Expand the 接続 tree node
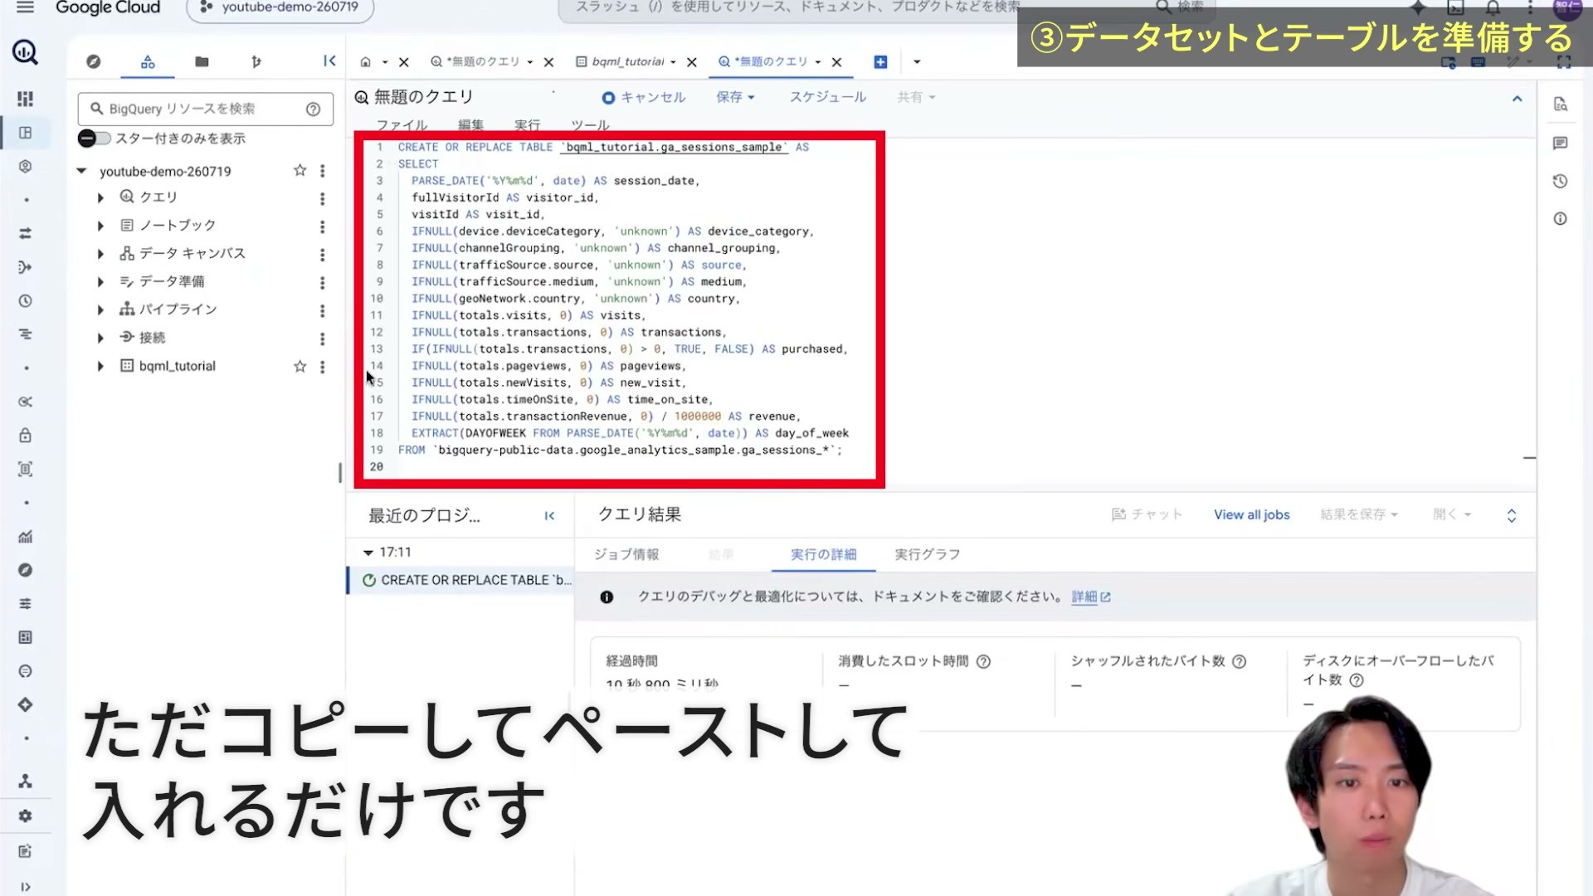The width and height of the screenshot is (1593, 896). pyautogui.click(x=100, y=338)
